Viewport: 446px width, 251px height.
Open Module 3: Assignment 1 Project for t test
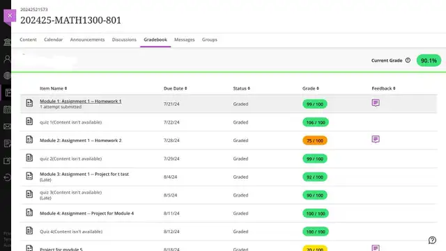[x=84, y=174]
